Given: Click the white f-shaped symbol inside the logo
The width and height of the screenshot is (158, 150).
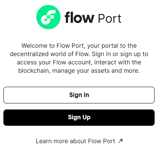Looking at the screenshot, I should point(48,17).
